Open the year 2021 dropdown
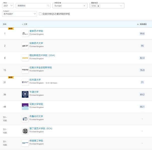Image resolution: width=152 pixels, height=150 pixels. click(x=8, y=5)
